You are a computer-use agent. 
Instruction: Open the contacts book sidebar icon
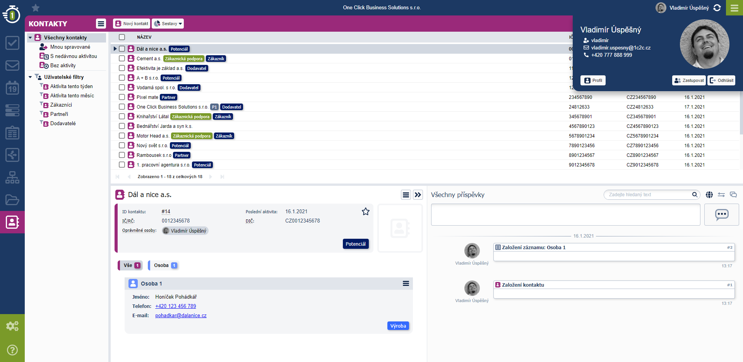point(12,222)
